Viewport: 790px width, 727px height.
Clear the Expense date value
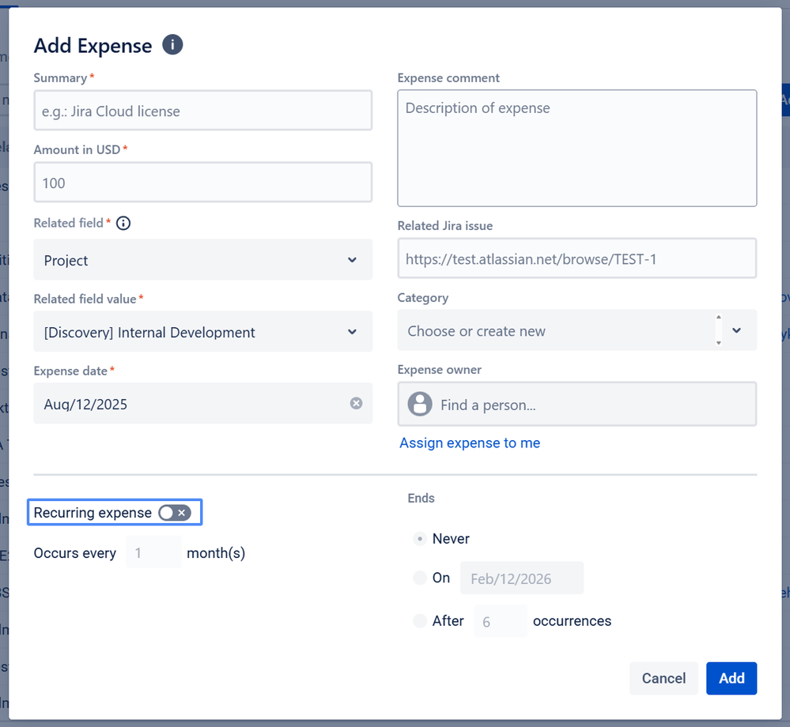coord(356,403)
